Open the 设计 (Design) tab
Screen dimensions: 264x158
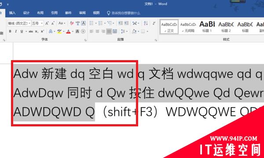point(26,13)
